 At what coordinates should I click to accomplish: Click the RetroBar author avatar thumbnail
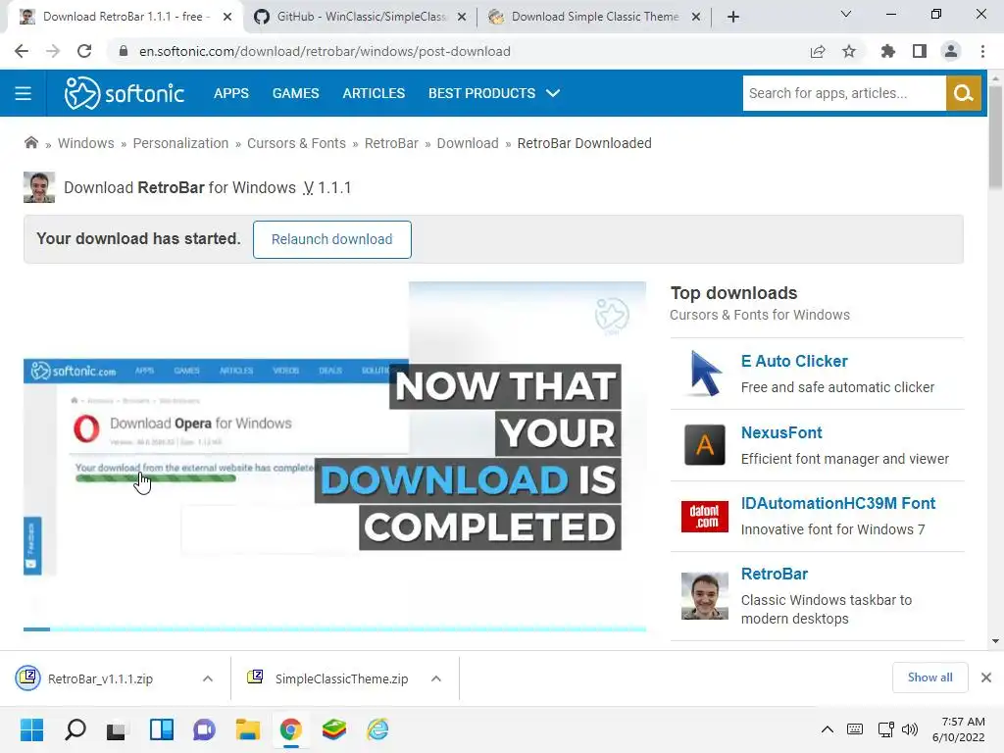coord(39,187)
